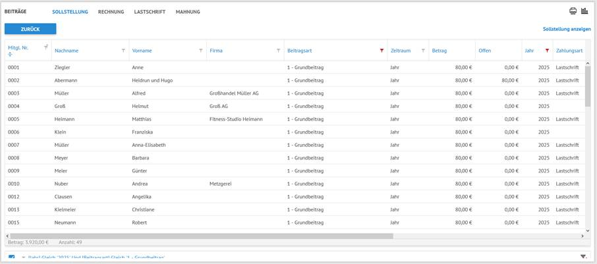Open the chart statistics icon
The width and height of the screenshot is (597, 264).
[584, 11]
